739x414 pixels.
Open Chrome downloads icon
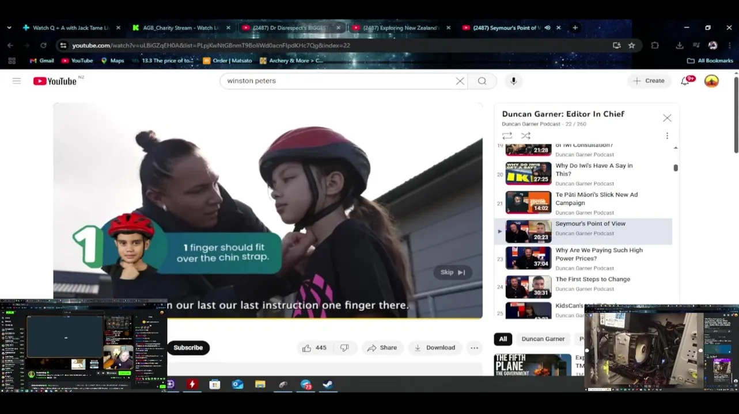point(680,45)
